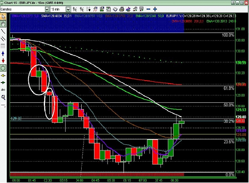
Task: Click the 03:15 time axis label
Action: click(63, 181)
